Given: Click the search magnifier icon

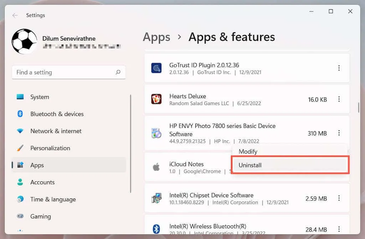Looking at the screenshot, I should (x=118, y=72).
